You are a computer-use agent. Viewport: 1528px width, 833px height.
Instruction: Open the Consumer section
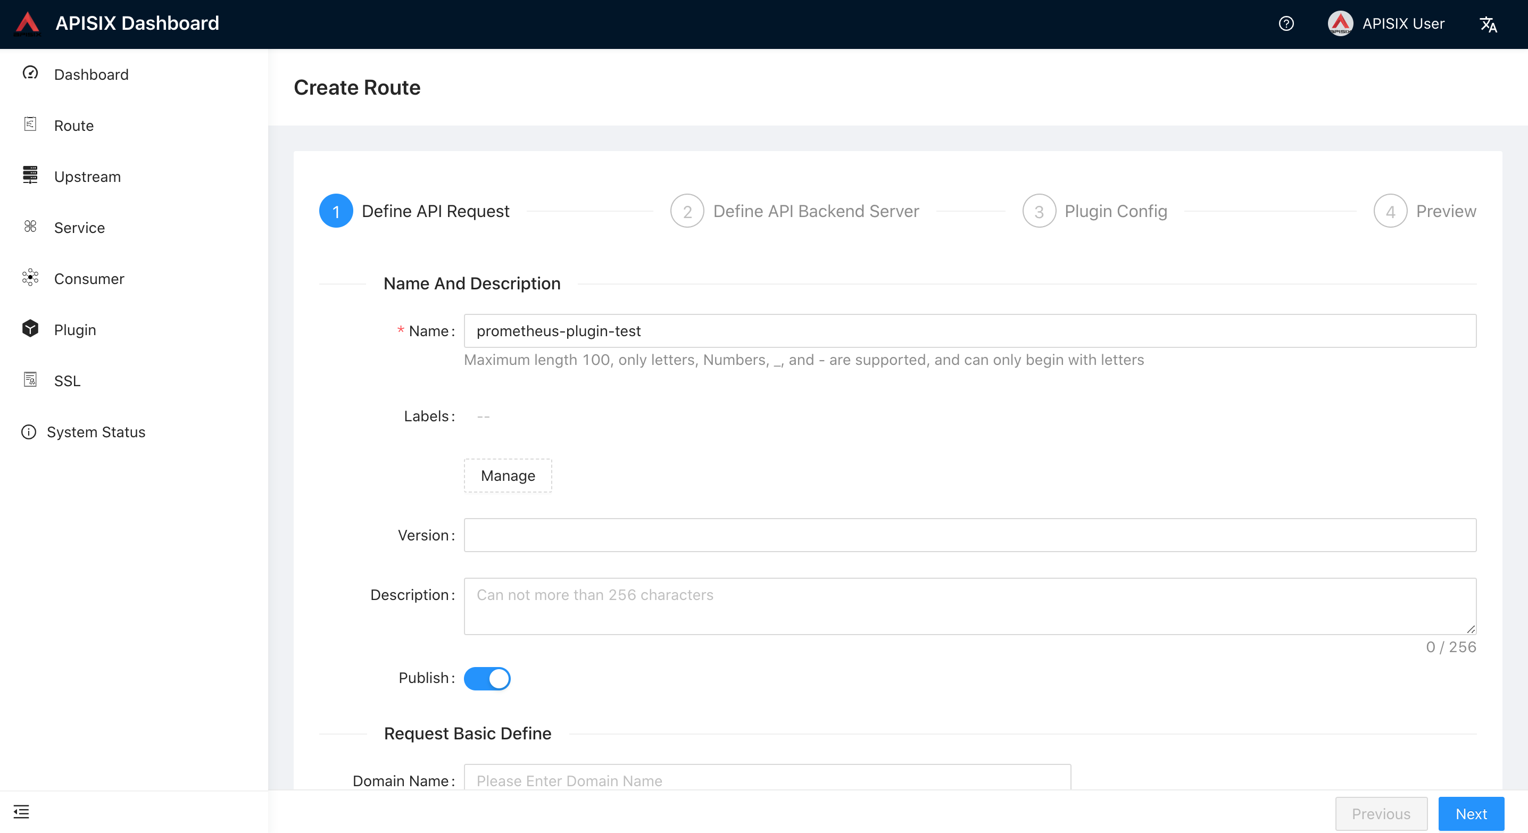(x=89, y=279)
